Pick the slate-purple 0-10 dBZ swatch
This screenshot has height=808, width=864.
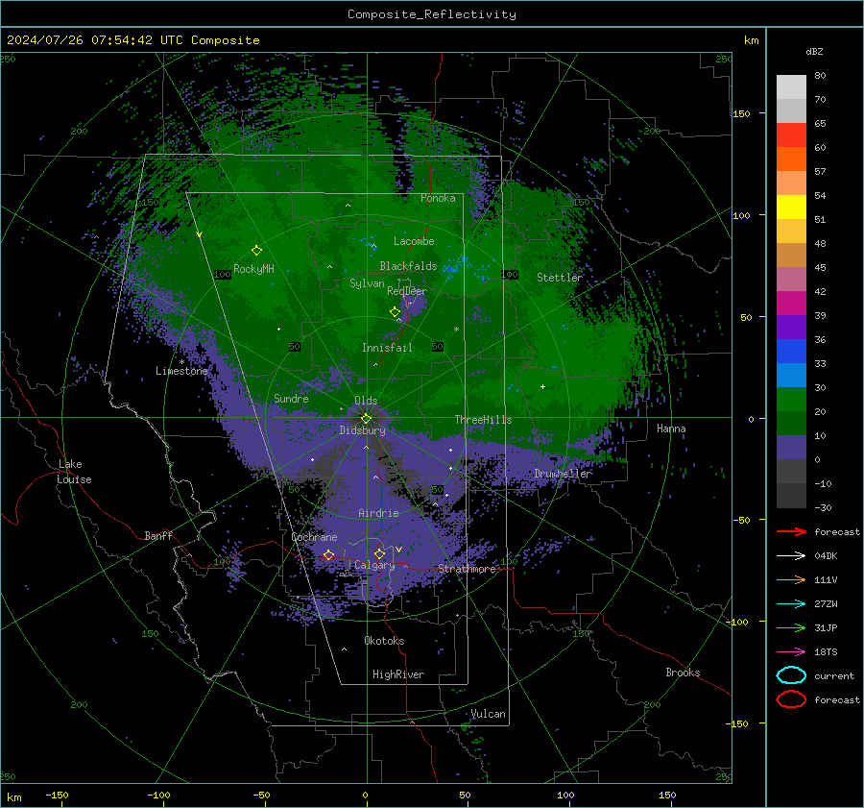(x=791, y=448)
